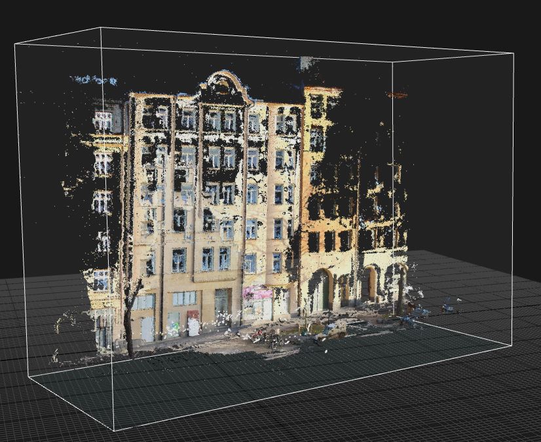Click the pink shop sign on the facade
The height and width of the screenshot is (442, 541).
pos(257,293)
